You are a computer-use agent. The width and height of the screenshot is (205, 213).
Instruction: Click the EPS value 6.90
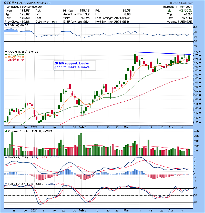pos(127,14)
